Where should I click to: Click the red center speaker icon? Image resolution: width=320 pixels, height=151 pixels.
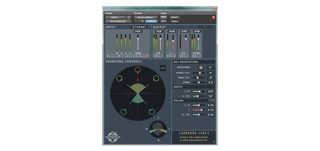coord(138,70)
